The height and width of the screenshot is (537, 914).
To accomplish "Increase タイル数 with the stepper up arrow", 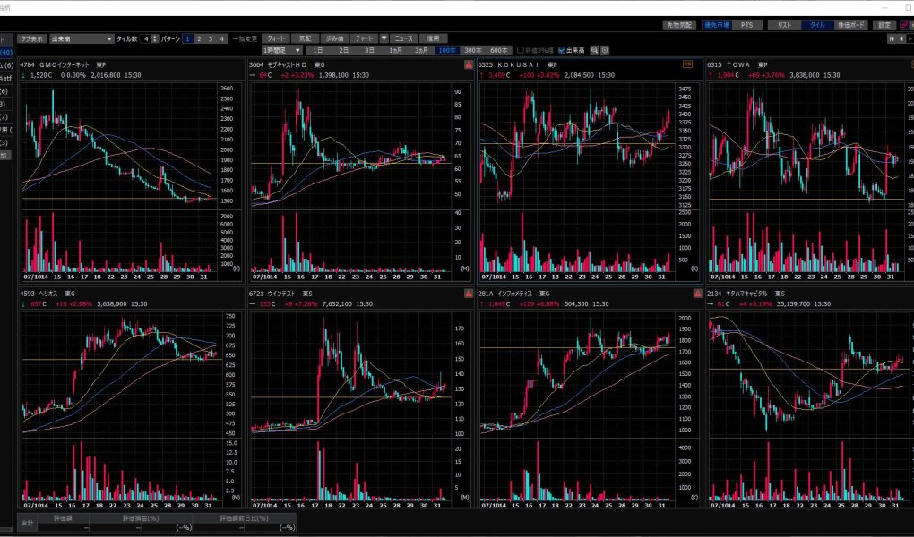I will coord(155,37).
